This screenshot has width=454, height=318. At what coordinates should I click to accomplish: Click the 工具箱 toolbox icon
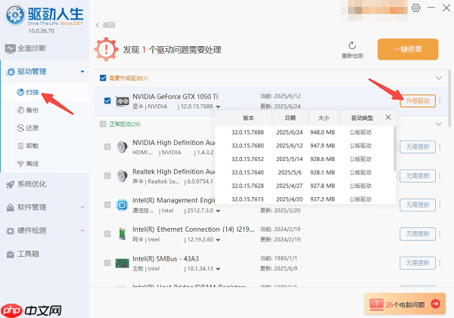[x=10, y=255]
